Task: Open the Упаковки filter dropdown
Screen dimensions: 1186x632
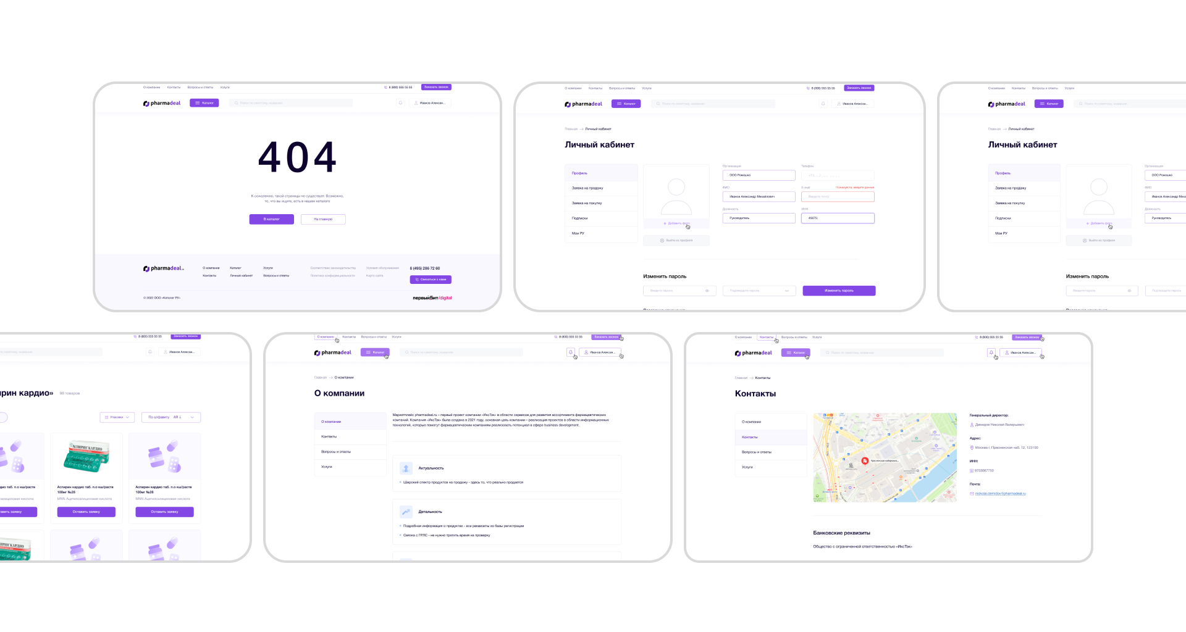Action: coord(117,417)
